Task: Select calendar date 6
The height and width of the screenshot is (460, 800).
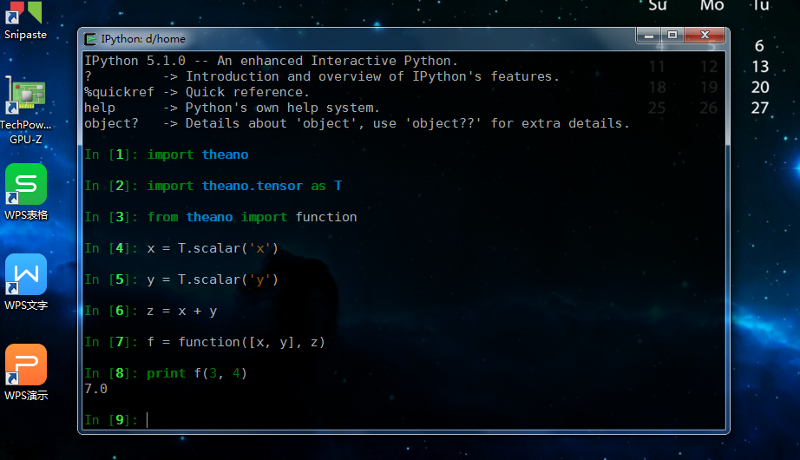Action: tap(759, 46)
